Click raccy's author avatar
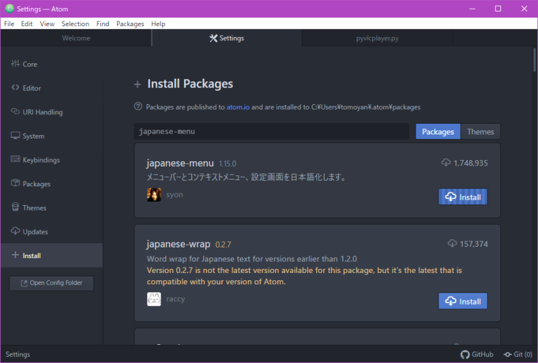 tap(153, 299)
